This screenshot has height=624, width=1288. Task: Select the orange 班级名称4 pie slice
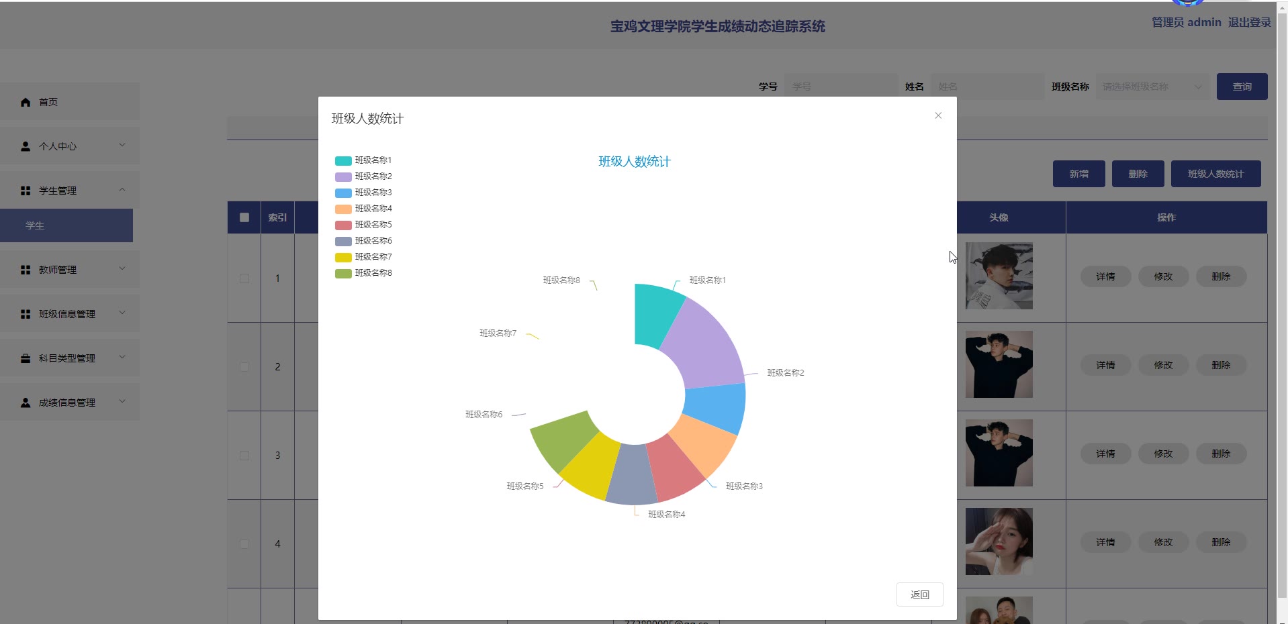[704, 446]
